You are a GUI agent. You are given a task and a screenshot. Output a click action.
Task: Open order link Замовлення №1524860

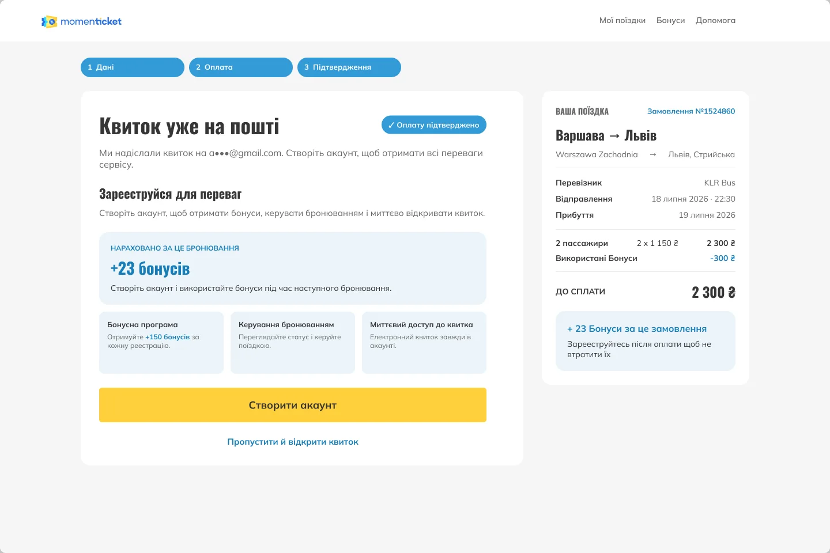(691, 111)
